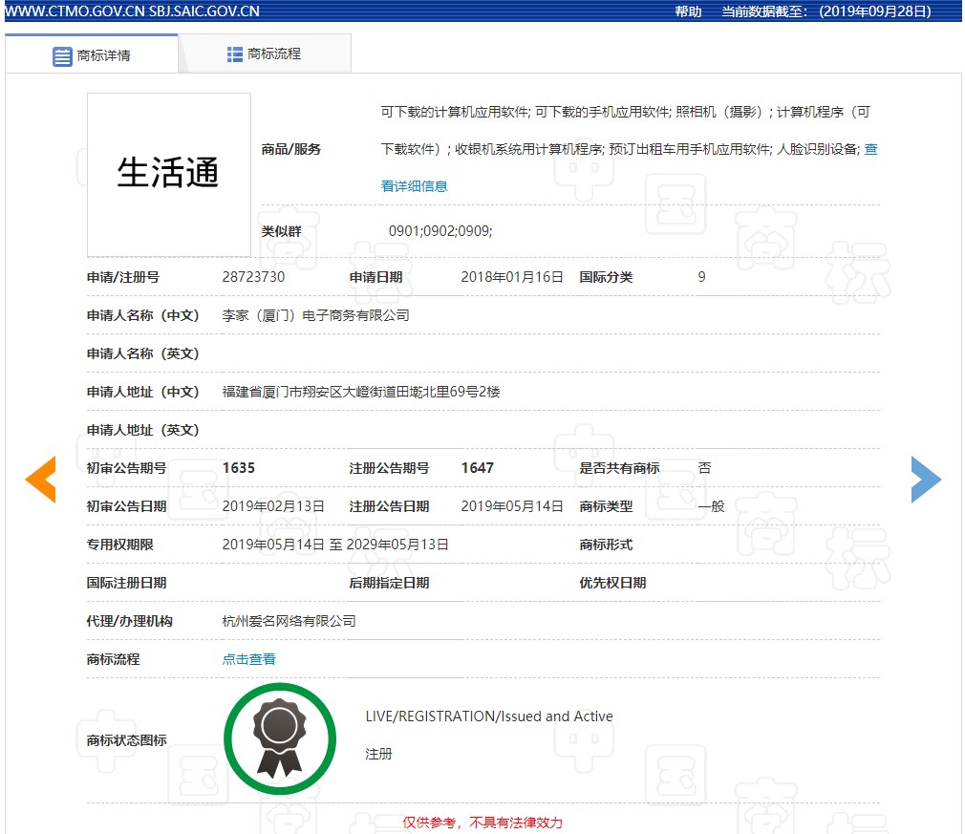The height and width of the screenshot is (834, 965).
Task: Open 查看详细信息 to see full goods list
Action: click(415, 185)
